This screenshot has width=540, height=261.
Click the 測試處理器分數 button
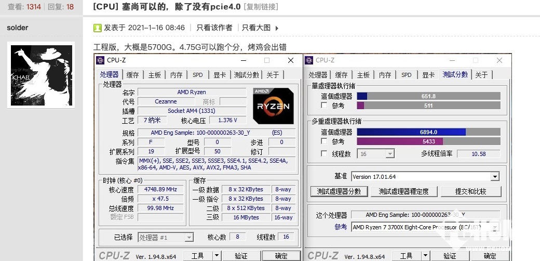pyautogui.click(x=339, y=191)
